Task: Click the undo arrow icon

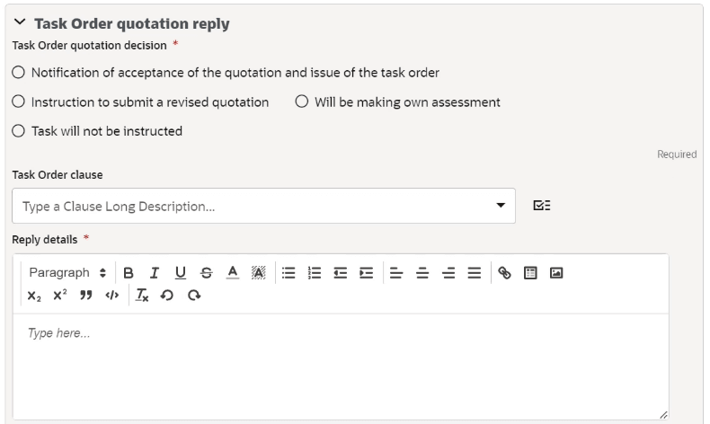Action: point(167,296)
